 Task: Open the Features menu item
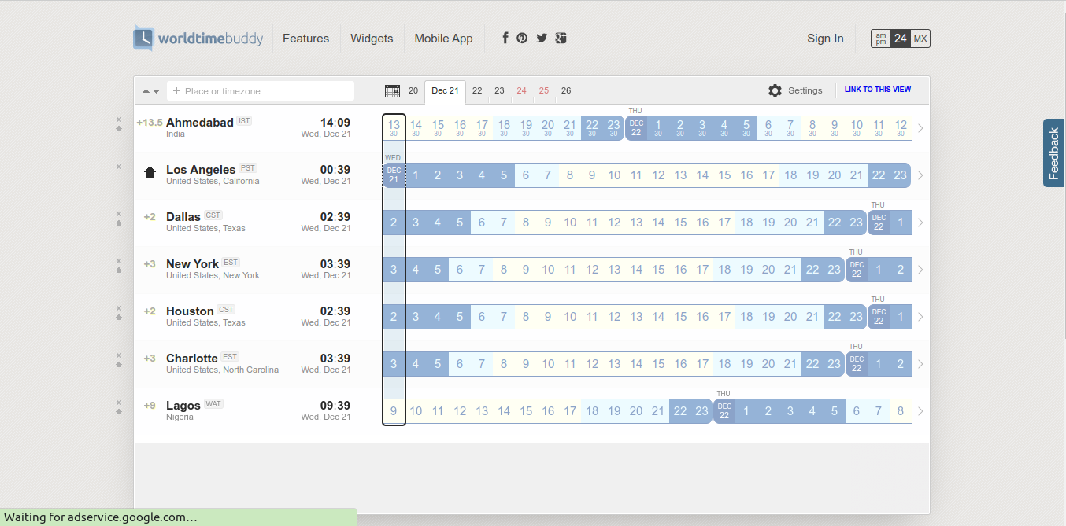[305, 39]
